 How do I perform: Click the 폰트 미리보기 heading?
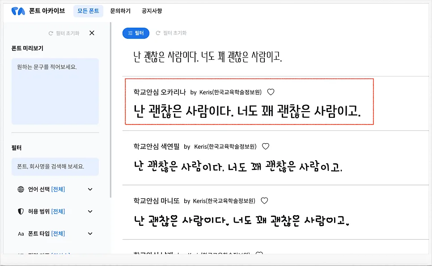click(27, 48)
